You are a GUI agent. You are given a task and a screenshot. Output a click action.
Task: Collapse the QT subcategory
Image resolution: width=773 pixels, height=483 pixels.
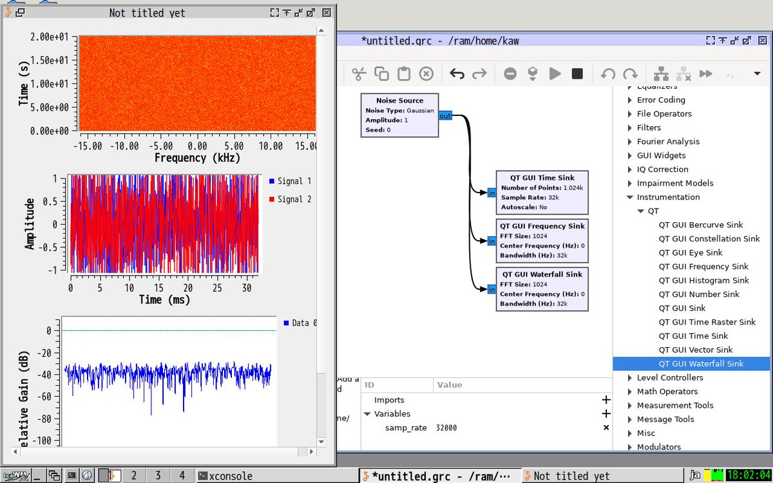point(640,211)
